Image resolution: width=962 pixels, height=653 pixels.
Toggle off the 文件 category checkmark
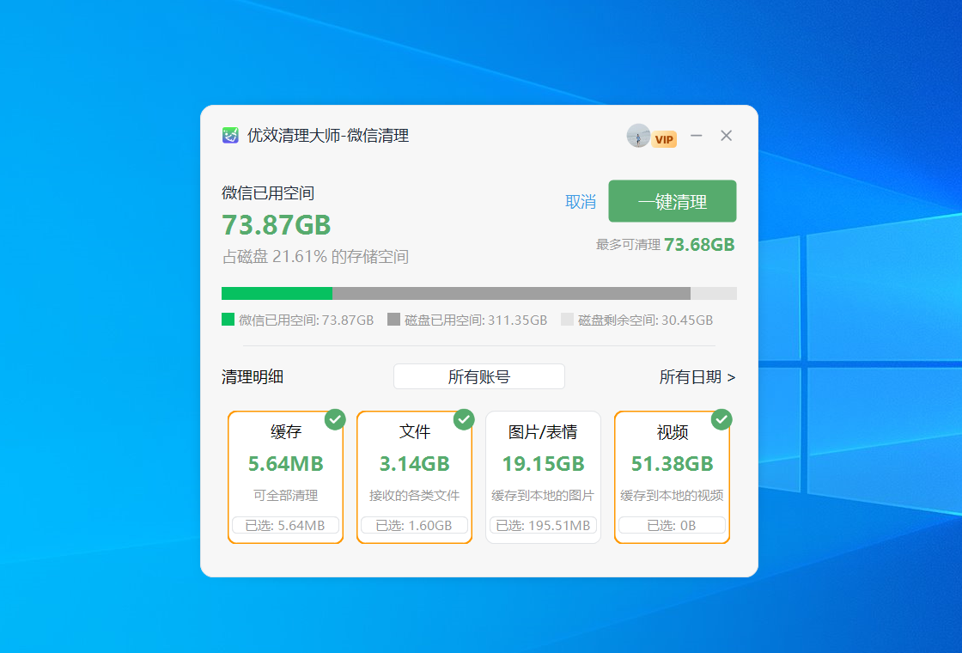click(464, 420)
